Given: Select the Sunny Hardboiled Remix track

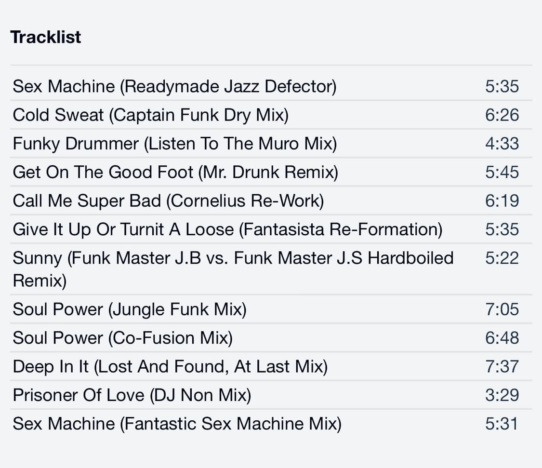Looking at the screenshot, I should (x=233, y=268).
